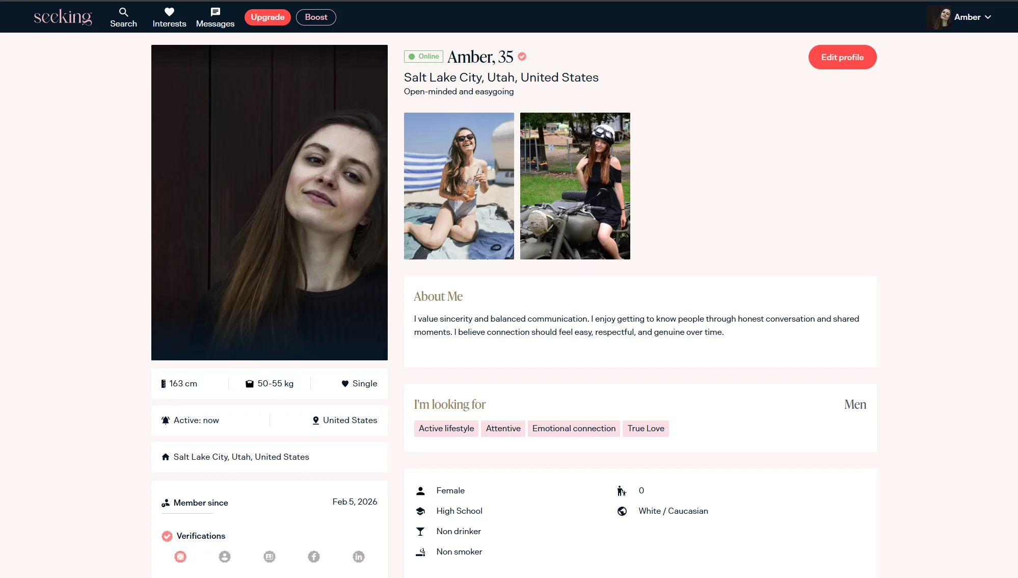Click the user avatar in the header
The image size is (1018, 578).
point(940,17)
